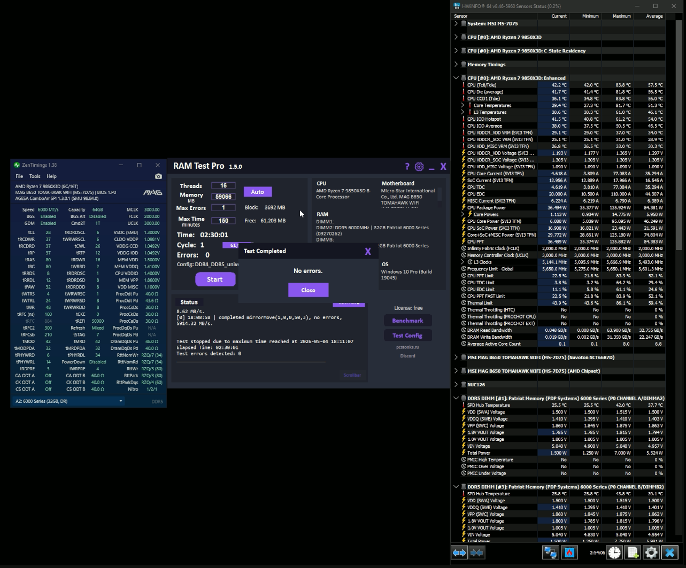The height and width of the screenshot is (568, 686).
Task: Click the MAG logo in ZenTimings
Action: (153, 192)
